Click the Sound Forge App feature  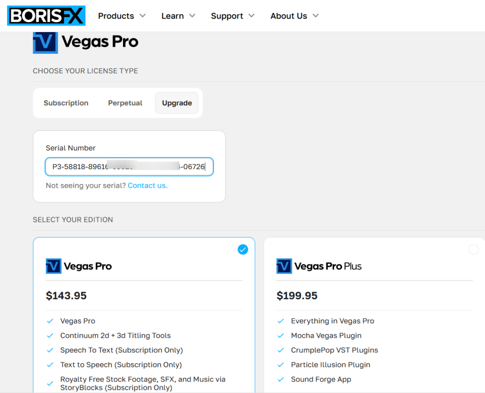pyautogui.click(x=321, y=379)
